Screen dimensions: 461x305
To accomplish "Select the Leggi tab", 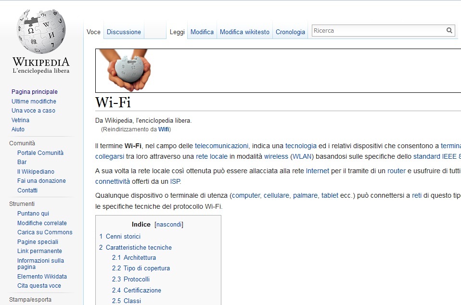I will coord(177,32).
